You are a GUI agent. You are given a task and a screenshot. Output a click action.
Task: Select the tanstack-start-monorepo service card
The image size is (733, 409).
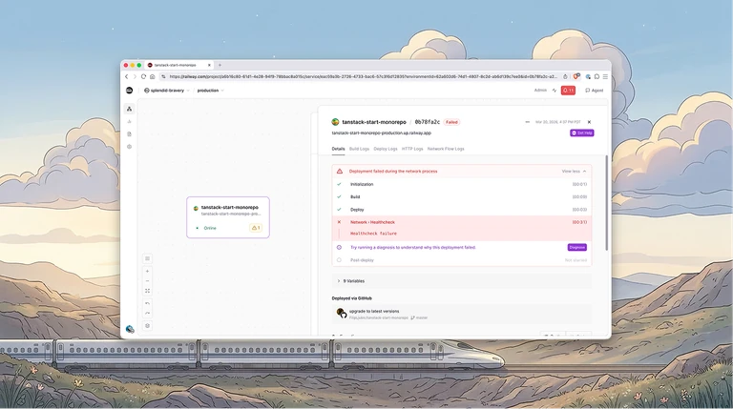(228, 217)
